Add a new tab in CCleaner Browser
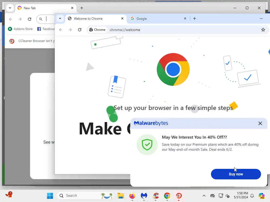 tap(82, 8)
